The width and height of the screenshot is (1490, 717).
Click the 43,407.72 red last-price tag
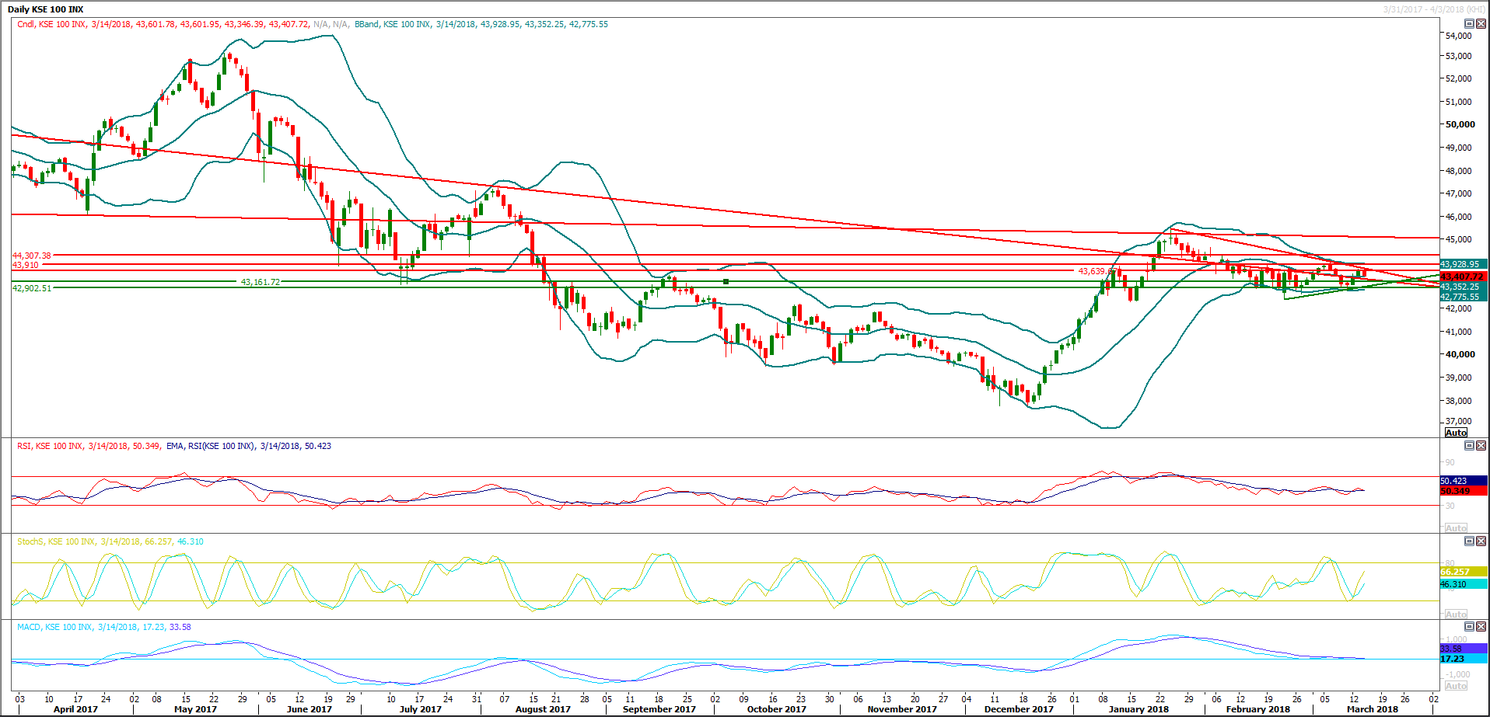pyautogui.click(x=1462, y=277)
